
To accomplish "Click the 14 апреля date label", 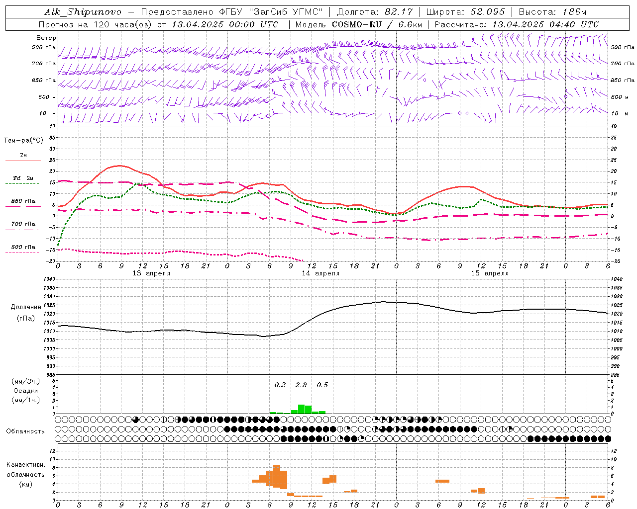I will click(320, 273).
